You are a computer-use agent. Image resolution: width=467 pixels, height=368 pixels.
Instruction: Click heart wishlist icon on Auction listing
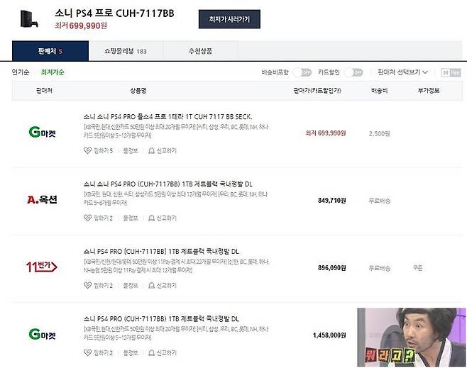87,218
